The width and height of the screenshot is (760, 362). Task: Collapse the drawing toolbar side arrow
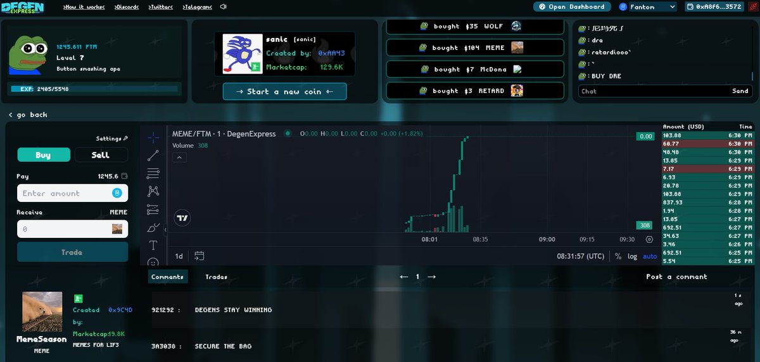(x=165, y=231)
